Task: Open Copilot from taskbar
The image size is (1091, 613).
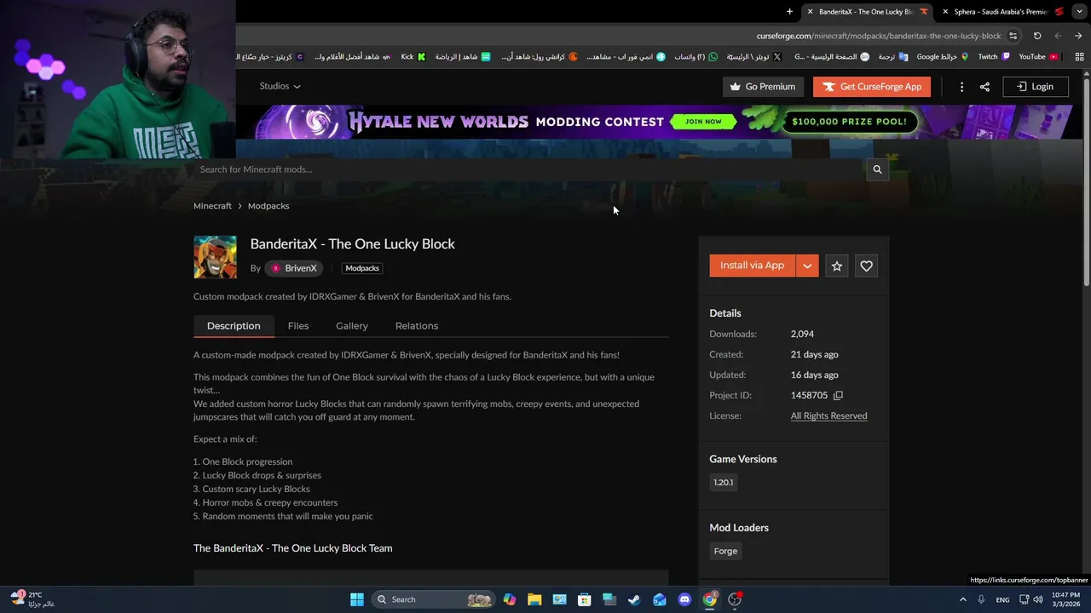Action: pos(510,599)
